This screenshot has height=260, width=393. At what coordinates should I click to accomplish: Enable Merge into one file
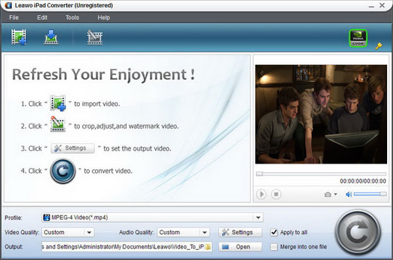tap(274, 247)
